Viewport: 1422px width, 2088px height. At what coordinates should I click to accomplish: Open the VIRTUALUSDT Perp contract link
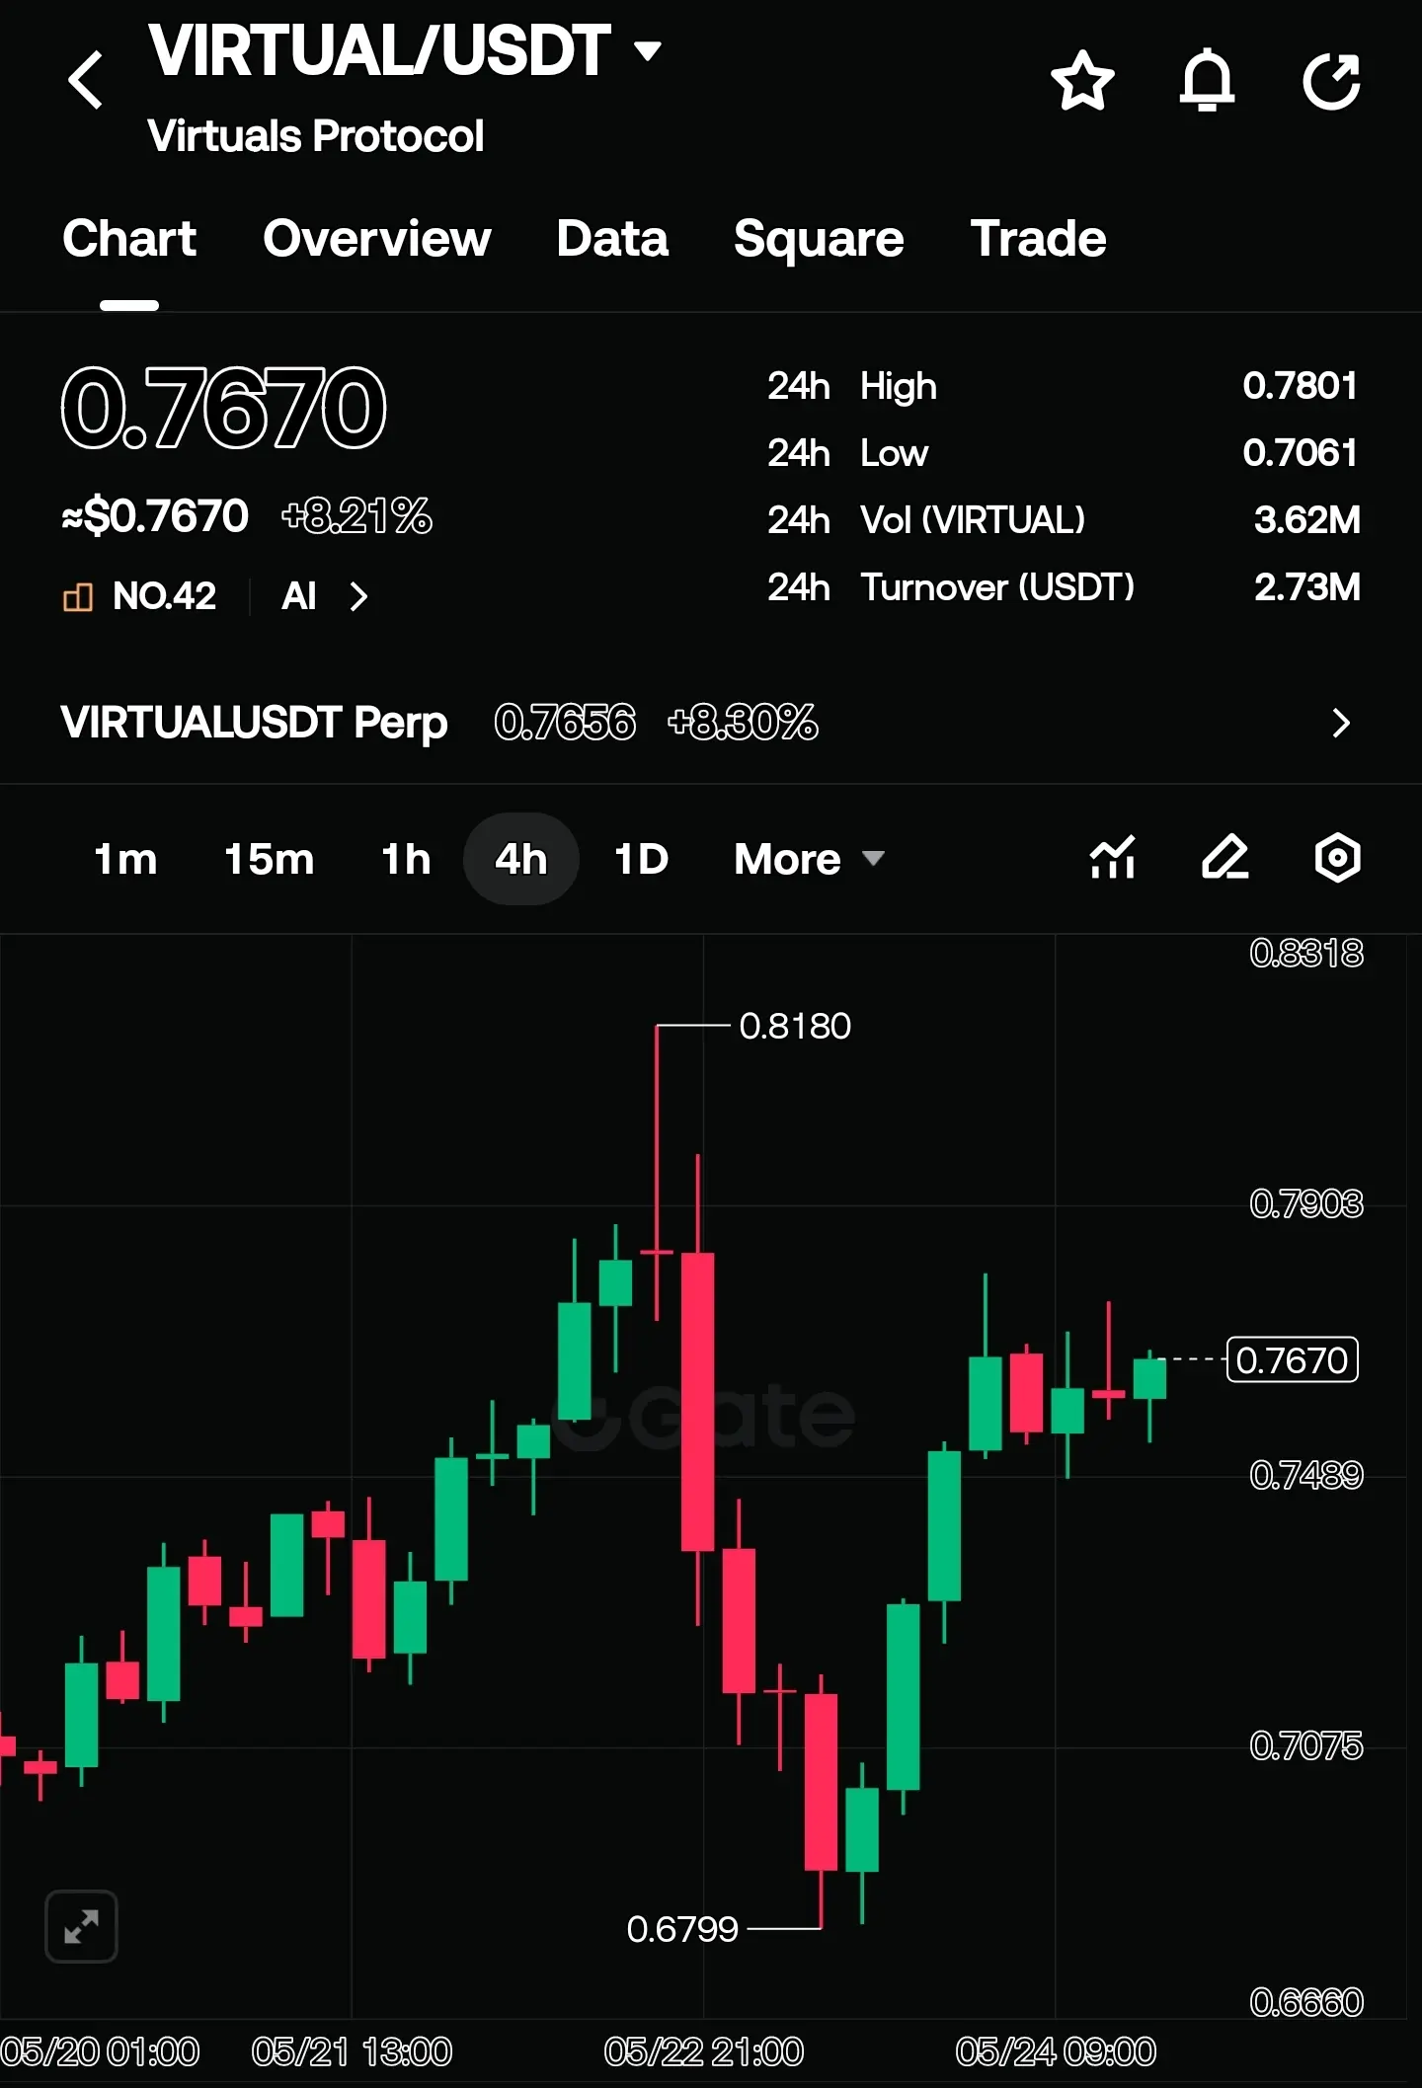[254, 723]
